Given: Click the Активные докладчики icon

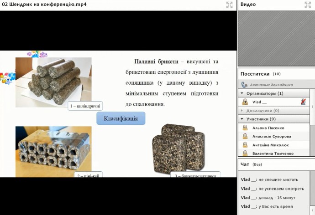Looking at the screenshot, I should [244, 85].
